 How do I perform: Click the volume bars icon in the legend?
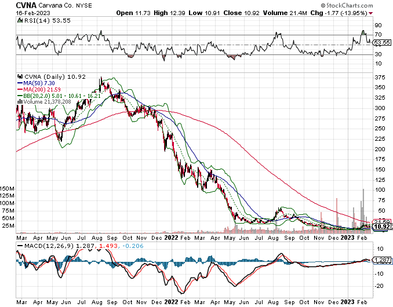(20, 102)
